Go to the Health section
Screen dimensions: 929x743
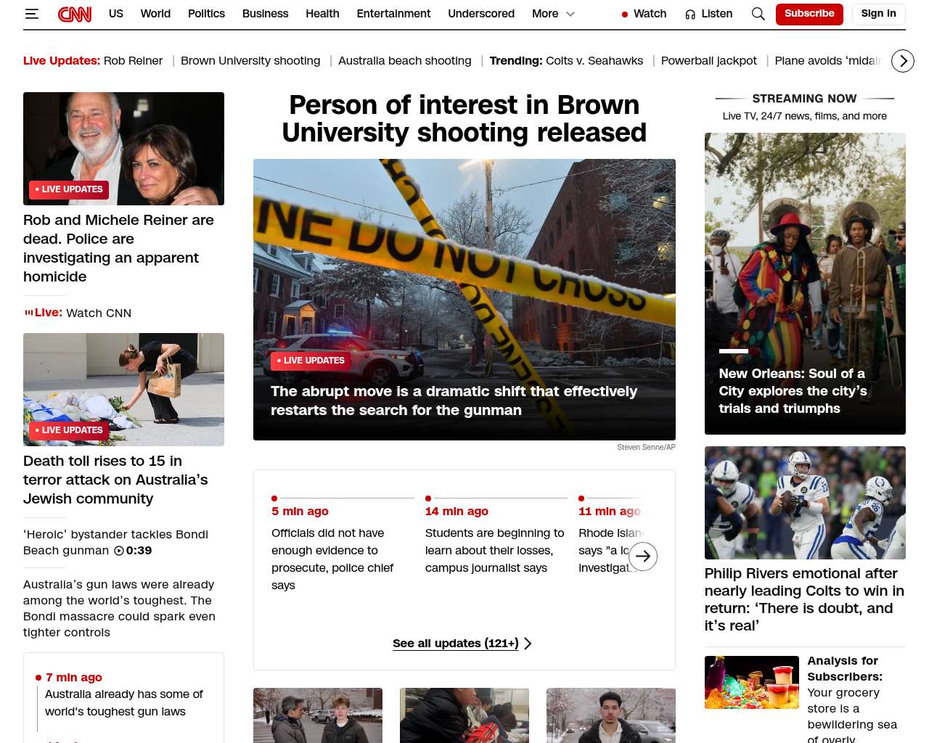pyautogui.click(x=322, y=14)
